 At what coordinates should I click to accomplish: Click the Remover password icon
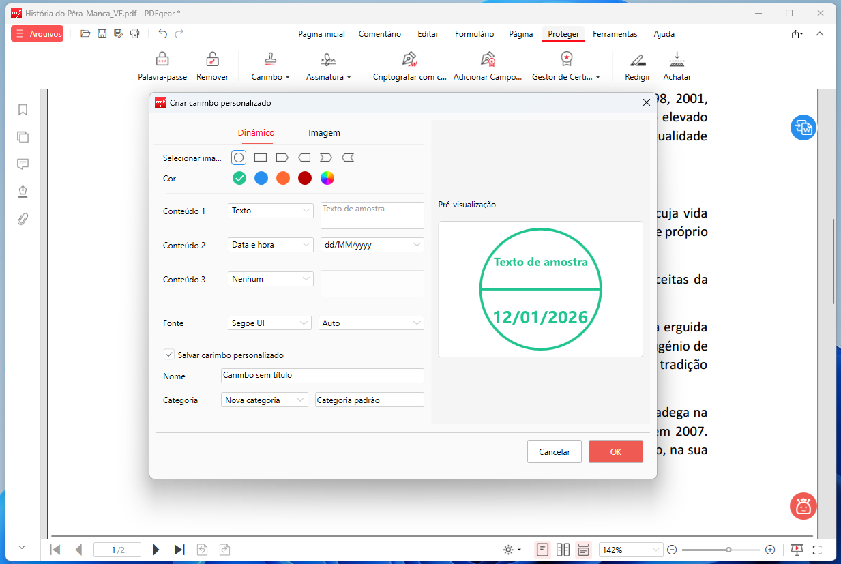(212, 59)
